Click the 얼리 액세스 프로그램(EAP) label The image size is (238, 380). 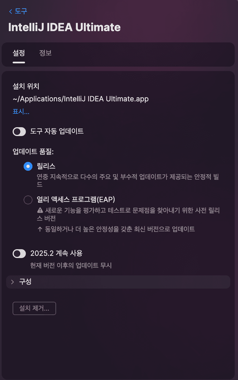76,199
